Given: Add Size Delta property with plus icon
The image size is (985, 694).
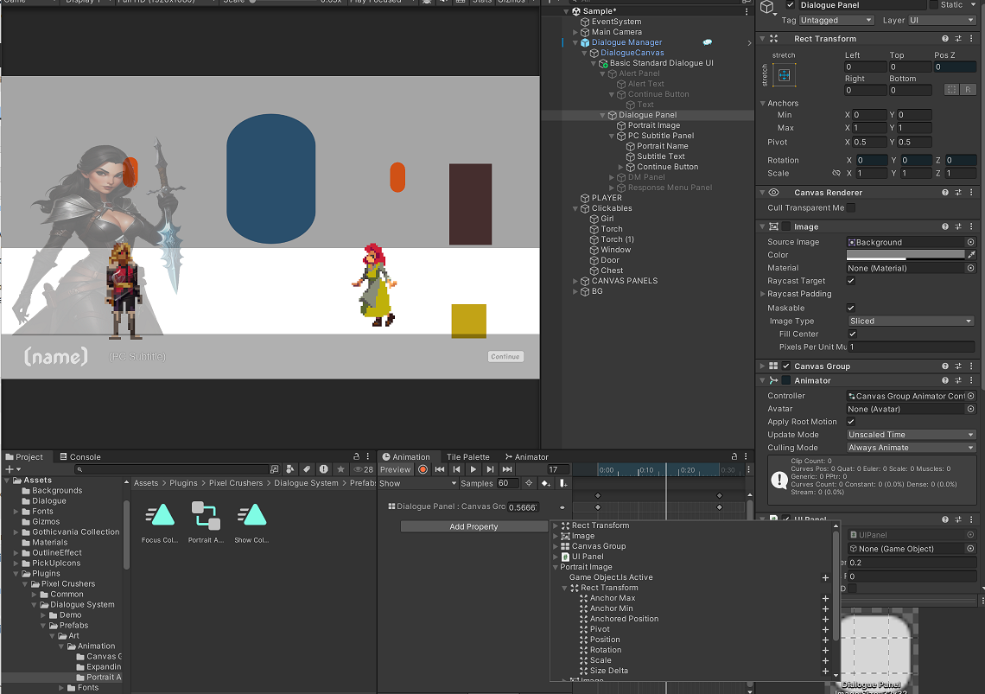Looking at the screenshot, I should click(x=825, y=671).
